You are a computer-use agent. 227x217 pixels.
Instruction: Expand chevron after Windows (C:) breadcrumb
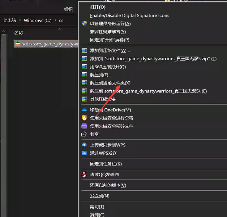tap(55, 20)
